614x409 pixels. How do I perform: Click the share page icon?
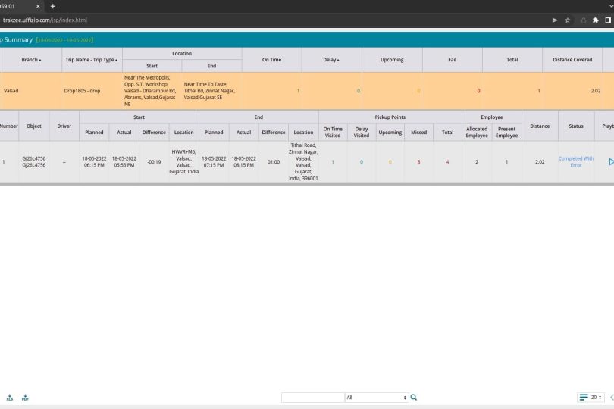tap(555, 20)
